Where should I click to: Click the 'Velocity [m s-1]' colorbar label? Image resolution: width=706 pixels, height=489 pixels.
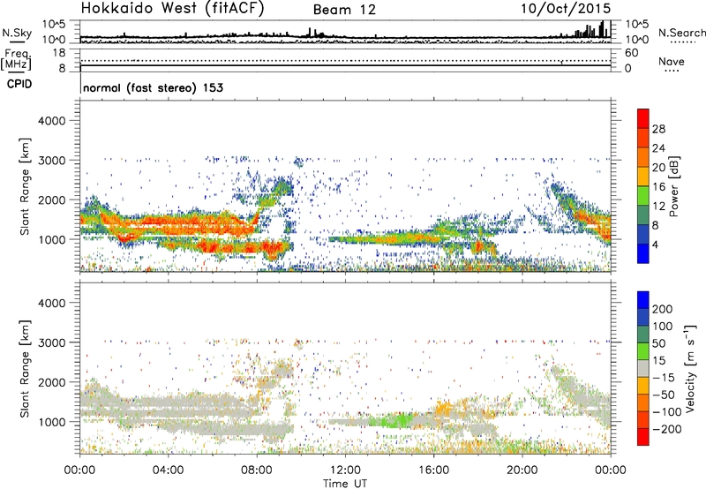tap(691, 369)
